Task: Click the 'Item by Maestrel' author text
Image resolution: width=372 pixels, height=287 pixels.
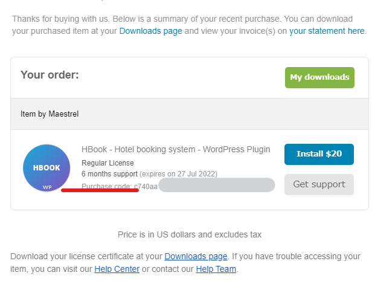Action: click(x=50, y=114)
